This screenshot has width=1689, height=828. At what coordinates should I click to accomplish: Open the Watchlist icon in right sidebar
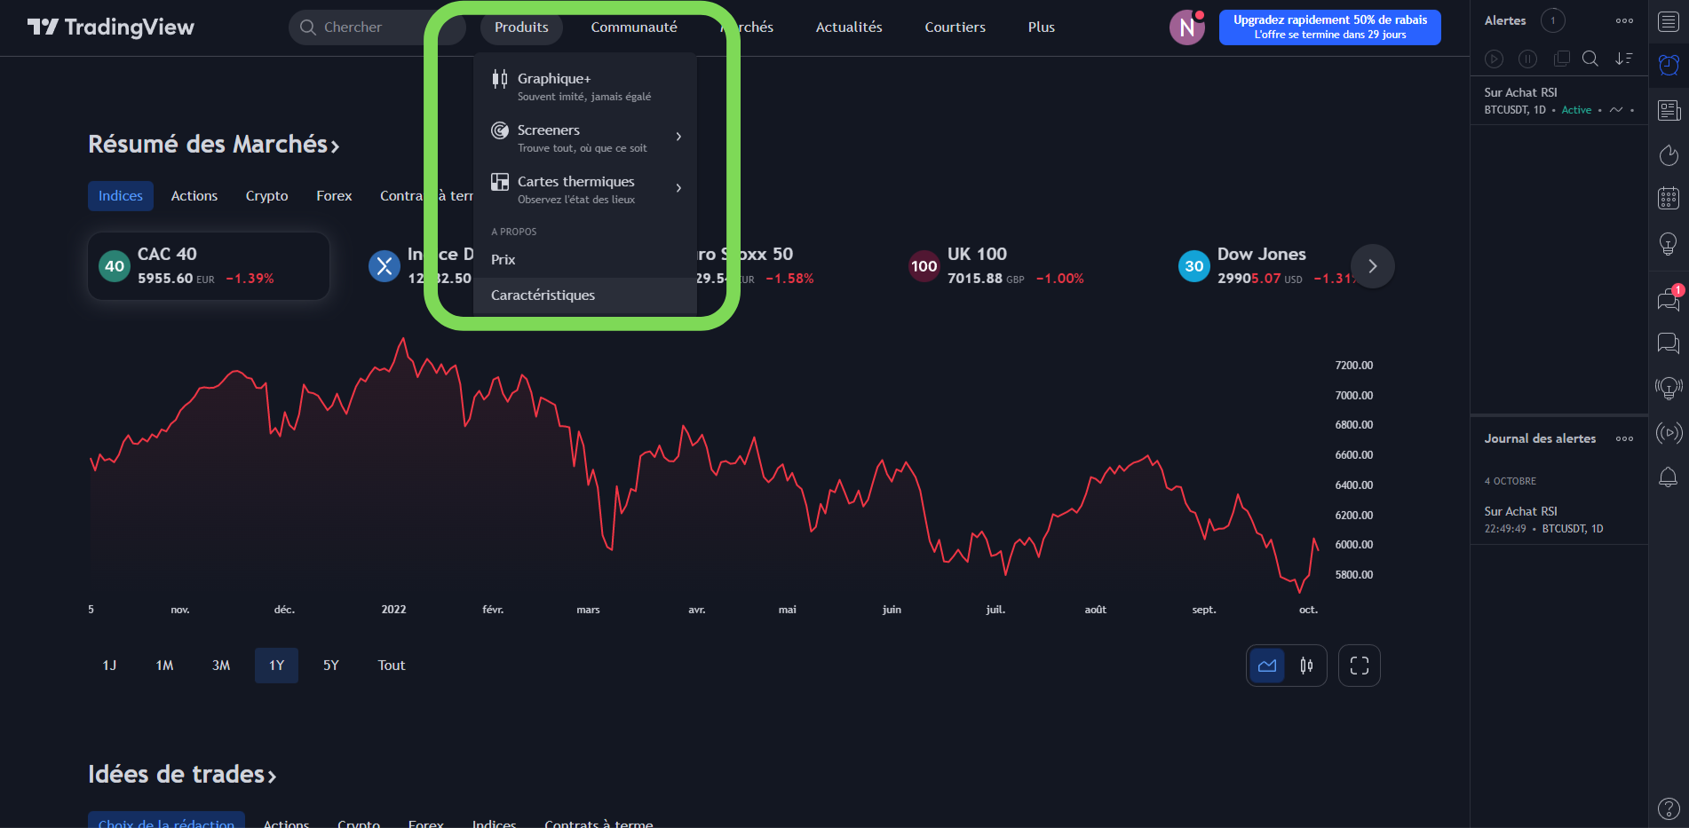[x=1669, y=22]
